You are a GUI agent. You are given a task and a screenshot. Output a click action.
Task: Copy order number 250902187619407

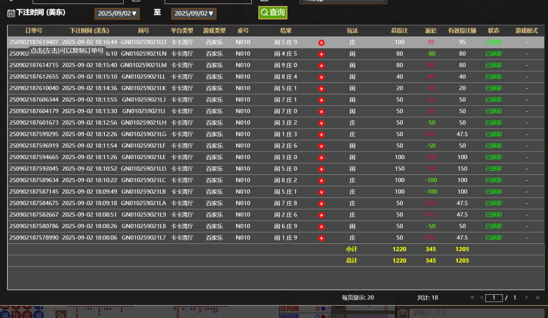tap(34, 42)
